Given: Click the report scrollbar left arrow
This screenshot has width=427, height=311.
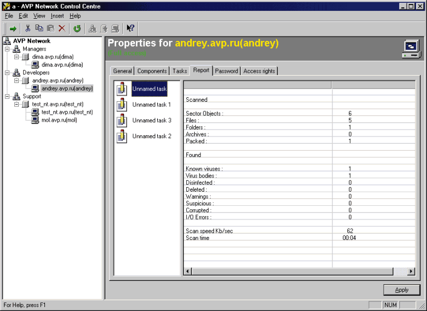Looking at the screenshot, I should (188, 271).
